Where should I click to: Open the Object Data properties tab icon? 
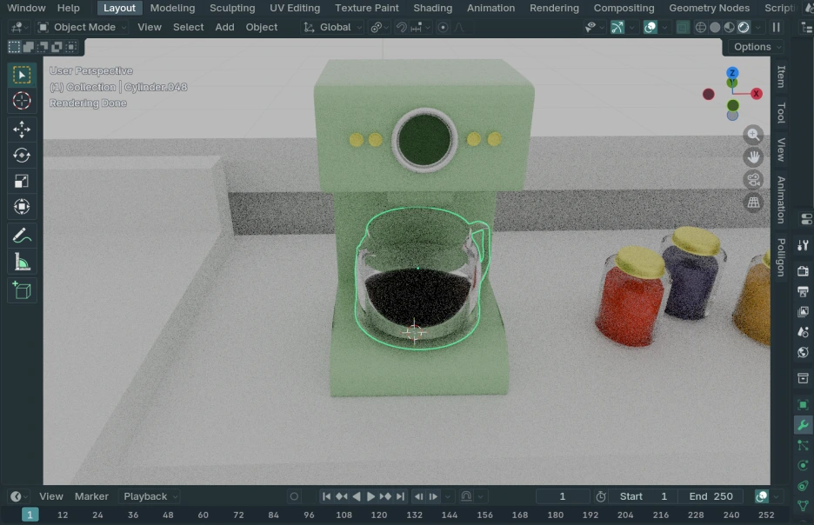tap(803, 505)
